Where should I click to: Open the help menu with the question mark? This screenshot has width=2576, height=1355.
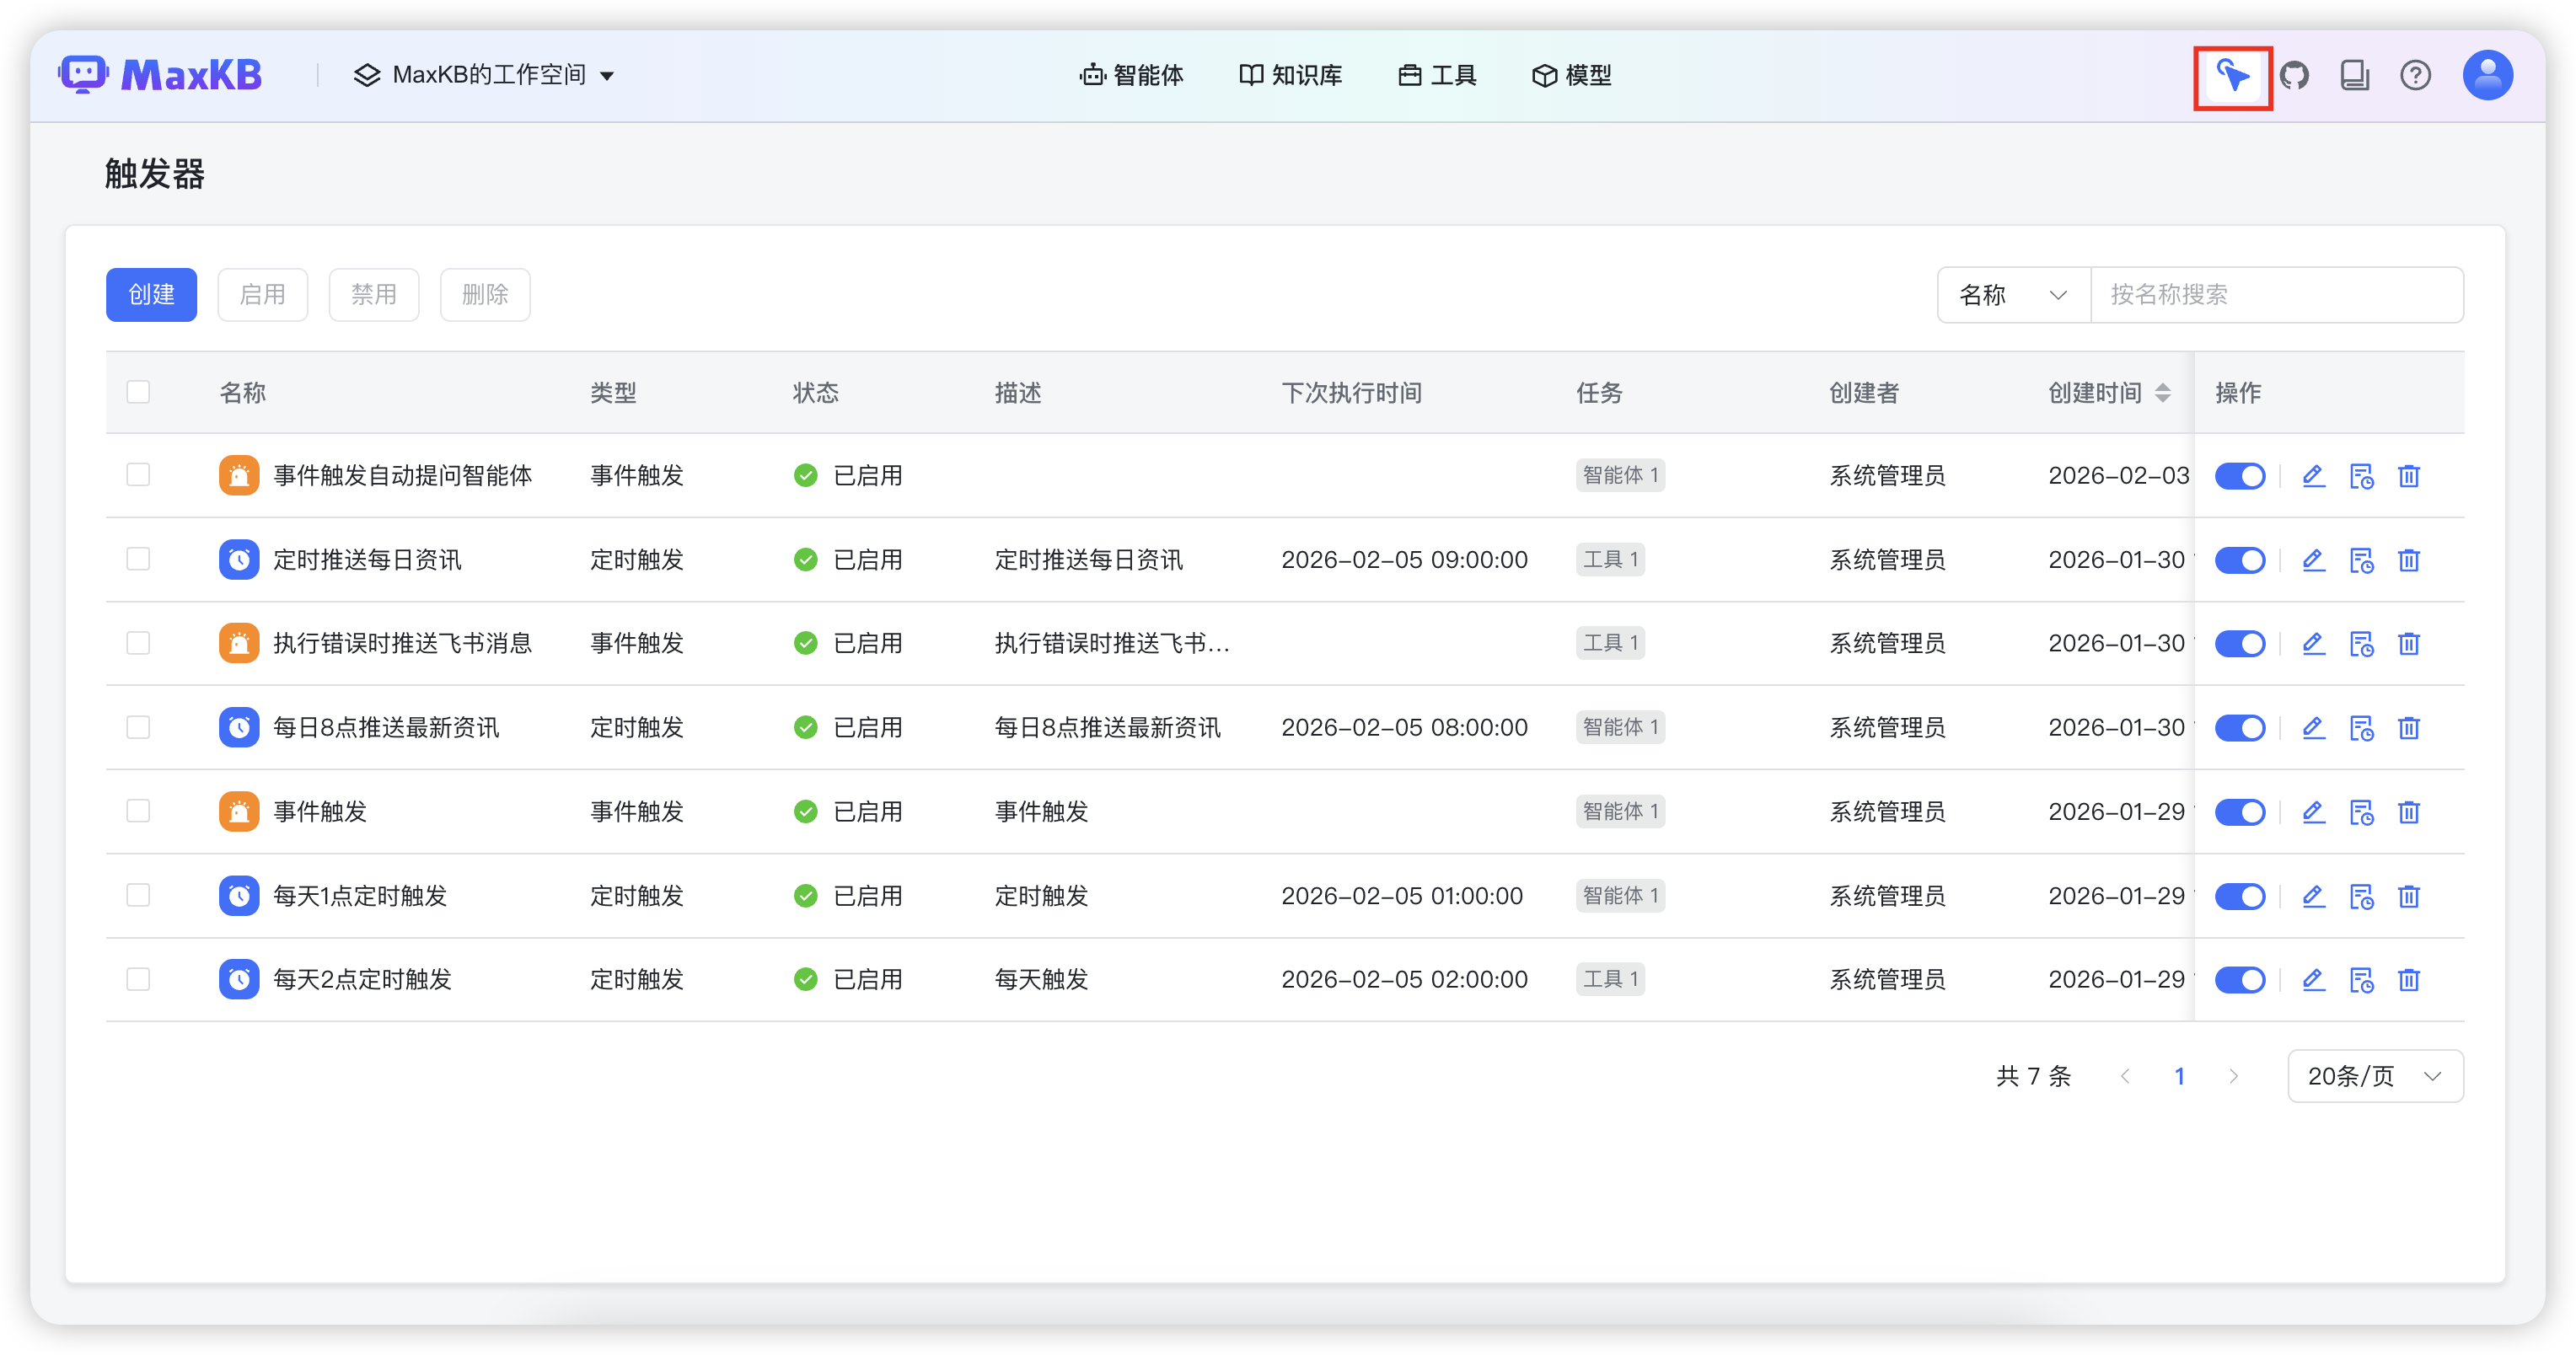pyautogui.click(x=2416, y=75)
